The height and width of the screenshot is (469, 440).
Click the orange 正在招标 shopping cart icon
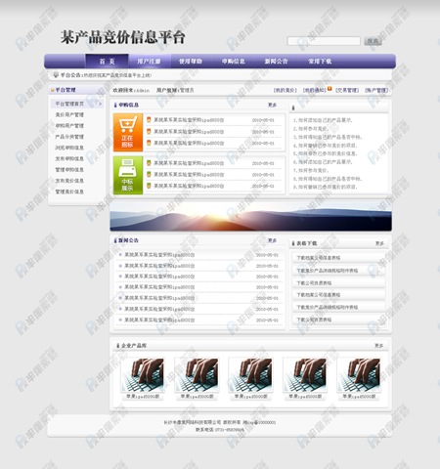click(128, 132)
